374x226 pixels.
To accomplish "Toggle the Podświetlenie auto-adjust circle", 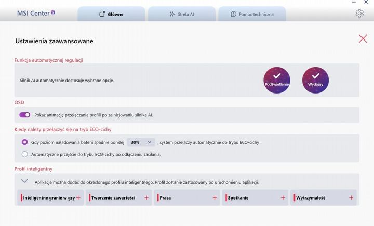I will (277, 80).
